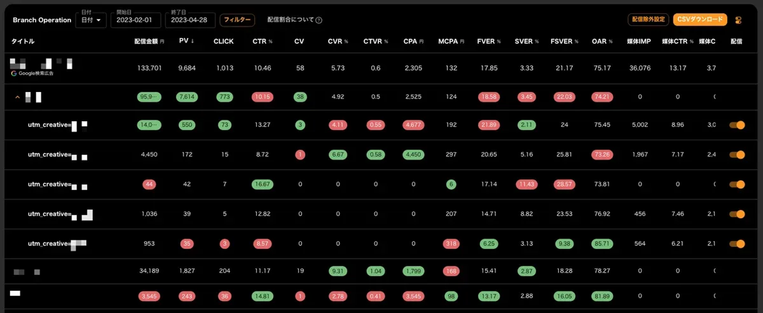This screenshot has height=313, width=763.
Task: Click the red 10.15 CTR pill
Action: click(x=262, y=97)
